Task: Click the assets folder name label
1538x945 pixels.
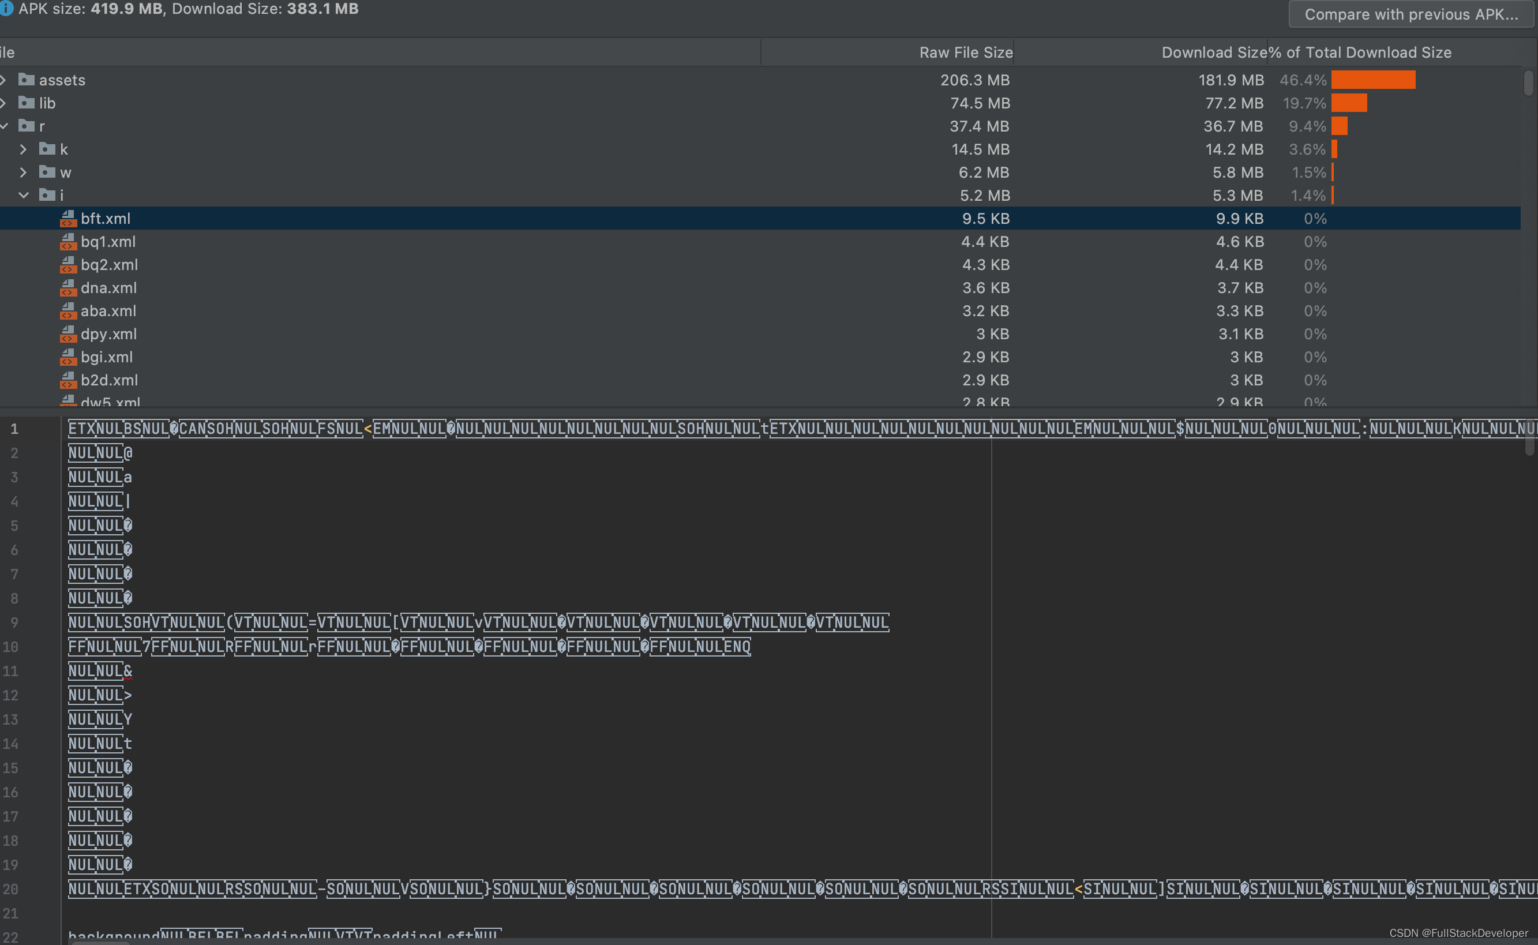Action: pyautogui.click(x=62, y=80)
